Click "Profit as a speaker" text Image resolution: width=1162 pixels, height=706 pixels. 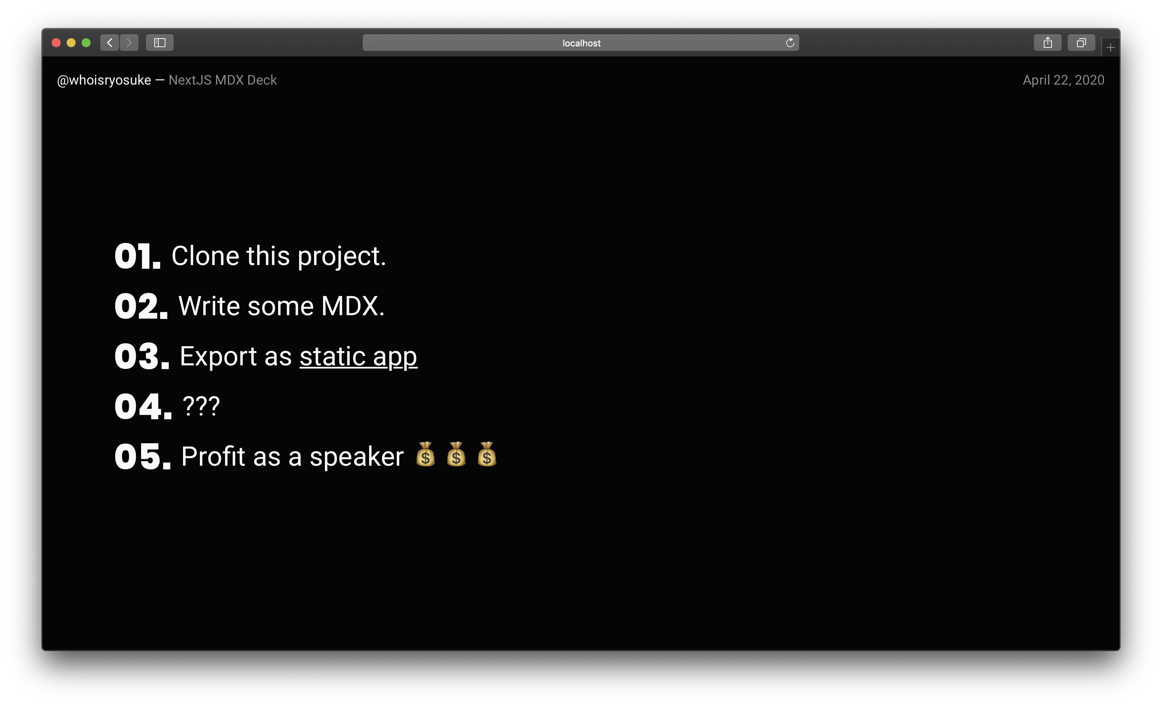(292, 456)
